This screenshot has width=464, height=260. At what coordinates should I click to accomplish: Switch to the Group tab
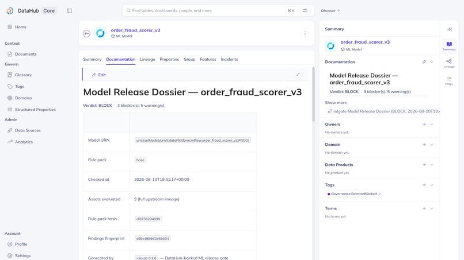click(x=189, y=59)
